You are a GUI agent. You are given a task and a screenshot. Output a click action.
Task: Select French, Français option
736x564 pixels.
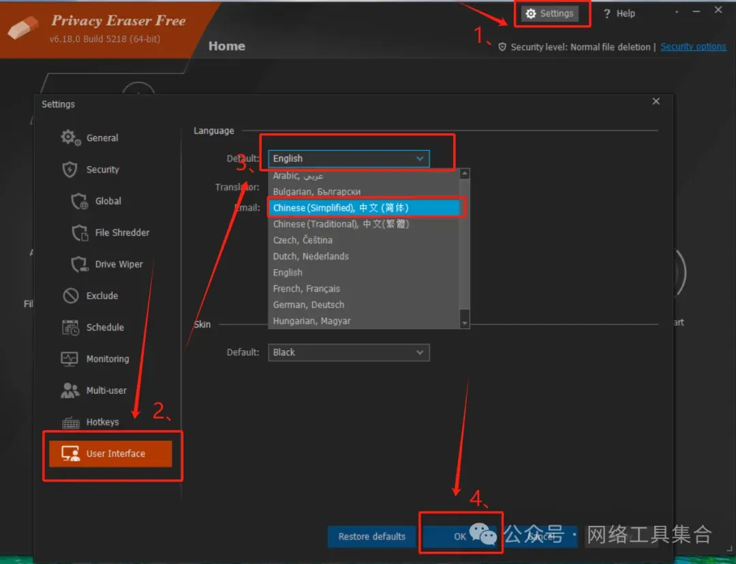pyautogui.click(x=364, y=288)
